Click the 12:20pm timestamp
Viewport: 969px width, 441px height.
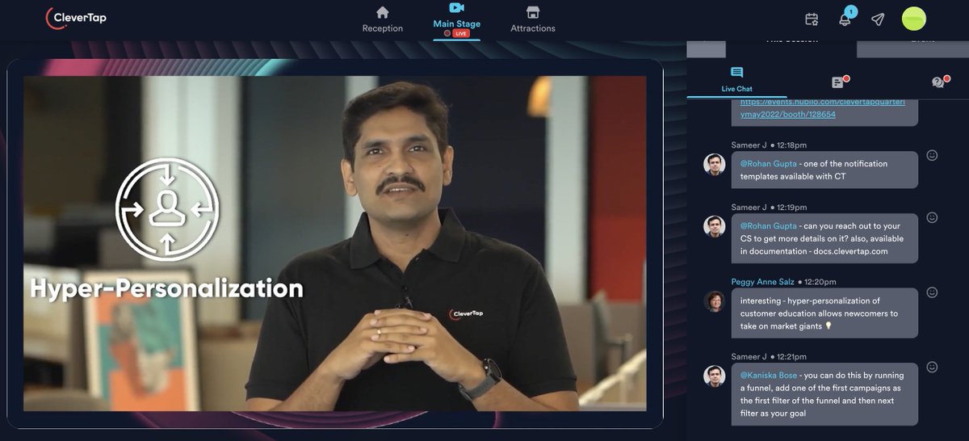tap(820, 282)
